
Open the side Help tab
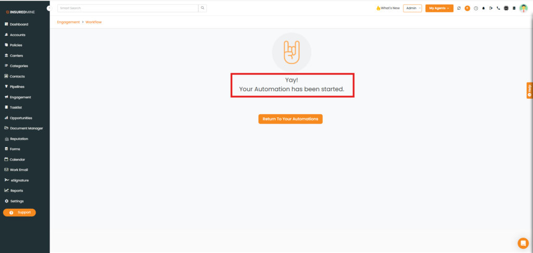(x=529, y=90)
